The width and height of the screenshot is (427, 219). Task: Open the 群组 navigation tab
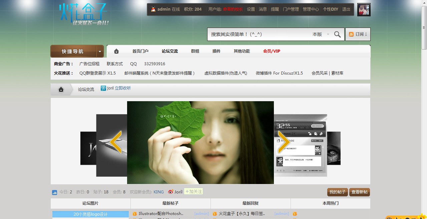(x=195, y=51)
